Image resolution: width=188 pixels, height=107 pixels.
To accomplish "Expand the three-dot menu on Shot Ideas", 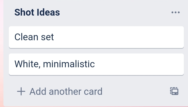I will tap(176, 12).
